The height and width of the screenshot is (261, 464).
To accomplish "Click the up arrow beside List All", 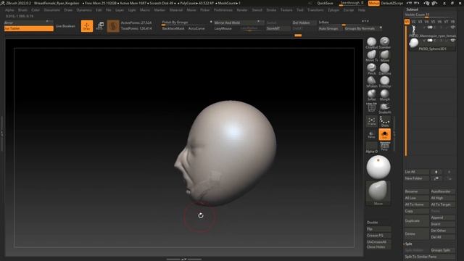I will pyautogui.click(x=436, y=172).
